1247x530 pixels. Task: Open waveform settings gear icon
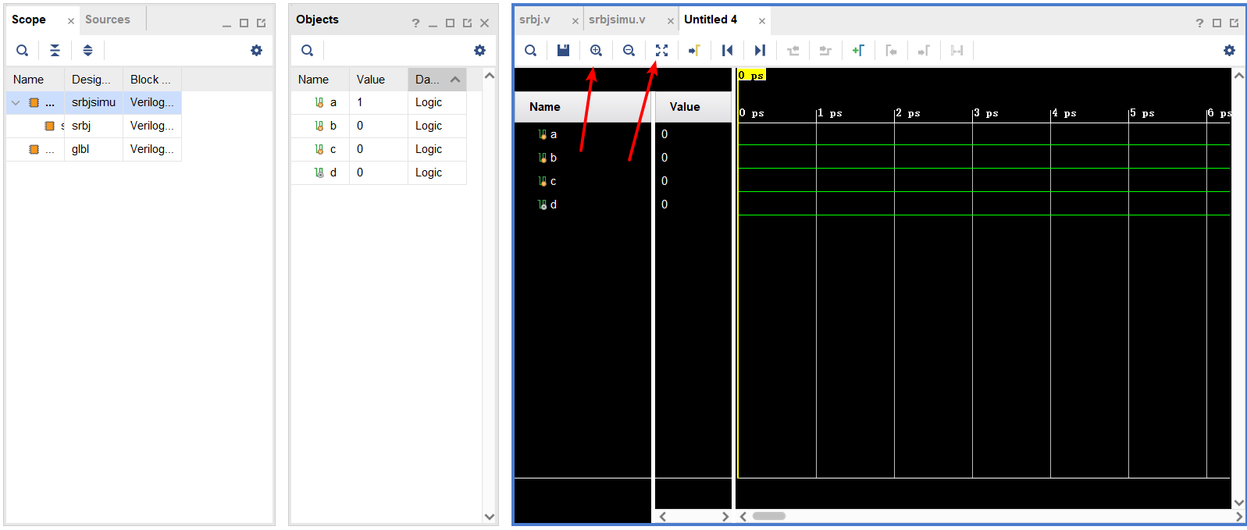click(x=1229, y=51)
